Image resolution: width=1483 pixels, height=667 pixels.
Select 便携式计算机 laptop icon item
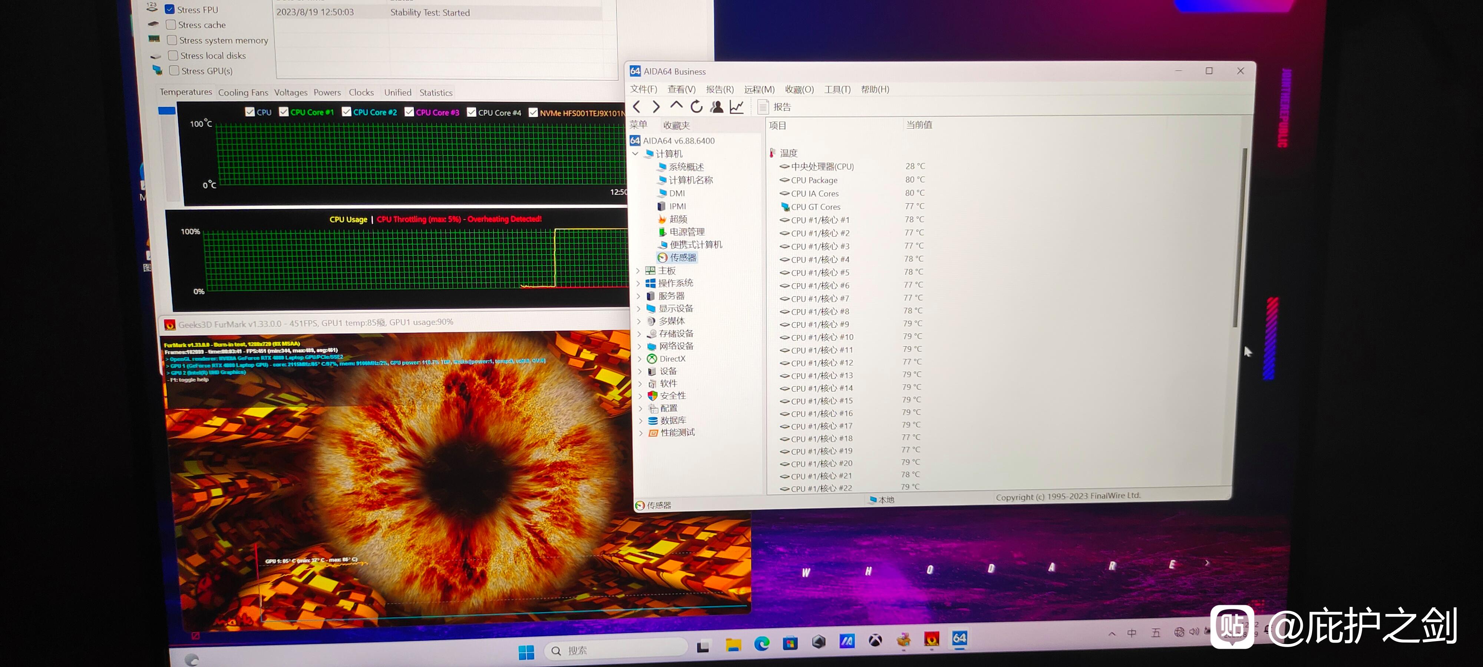tap(663, 245)
